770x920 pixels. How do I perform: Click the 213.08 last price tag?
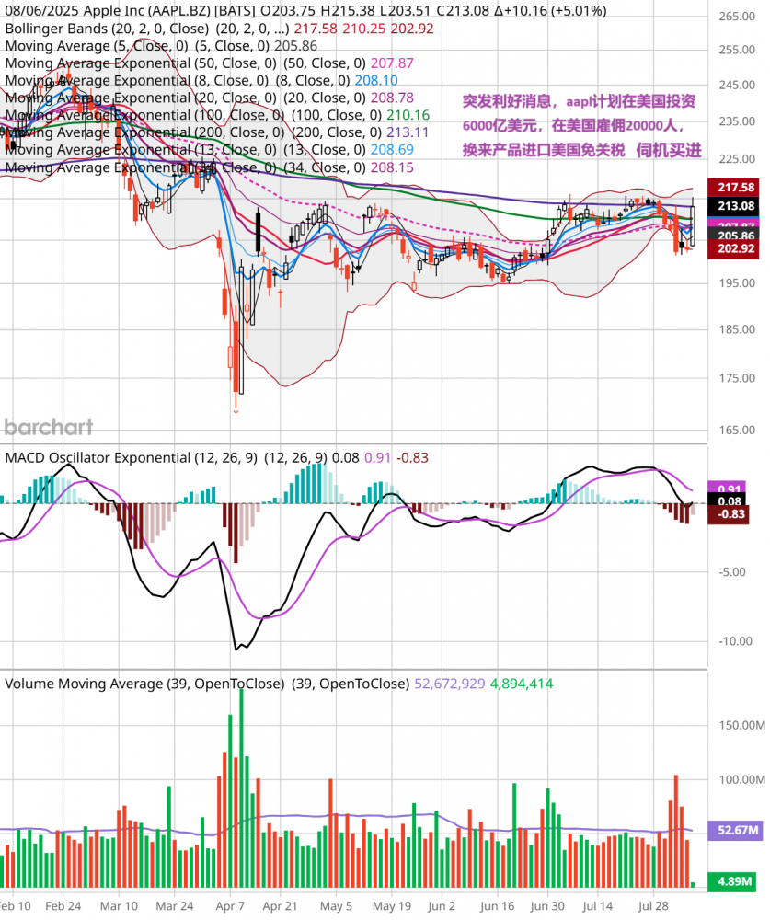pos(735,206)
